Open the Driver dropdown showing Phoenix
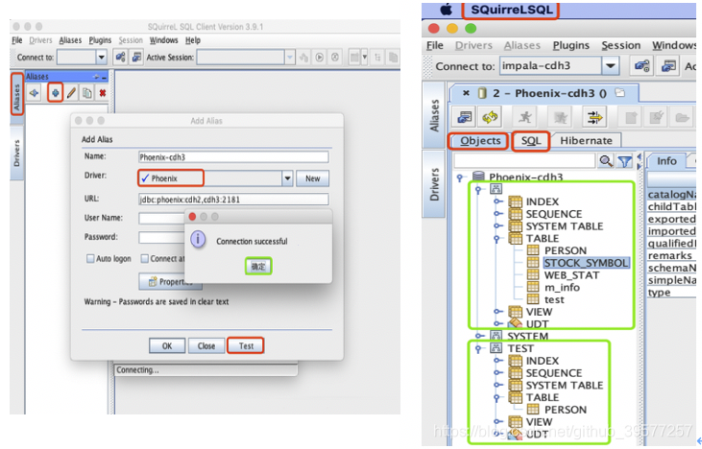 pos(287,178)
